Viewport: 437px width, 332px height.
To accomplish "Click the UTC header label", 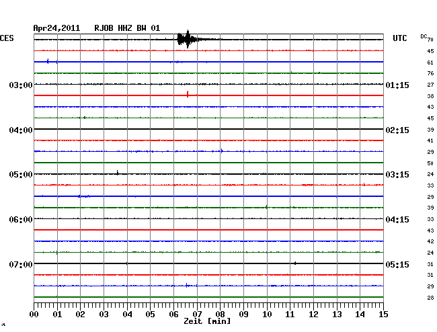I will coord(399,38).
